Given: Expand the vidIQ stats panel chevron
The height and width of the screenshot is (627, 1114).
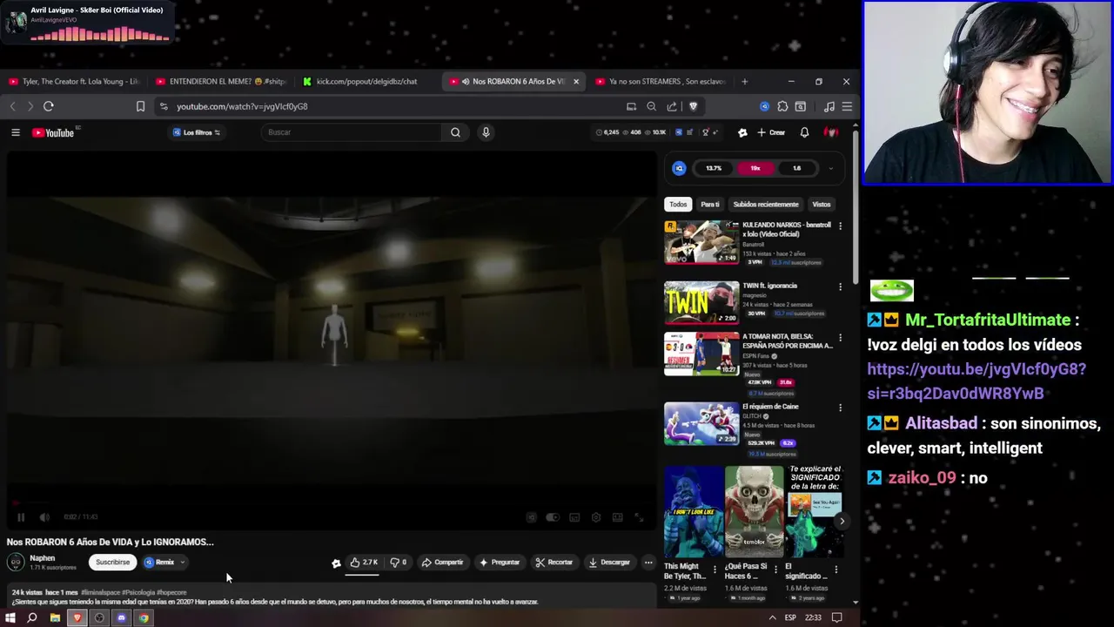Looking at the screenshot, I should click(x=830, y=168).
